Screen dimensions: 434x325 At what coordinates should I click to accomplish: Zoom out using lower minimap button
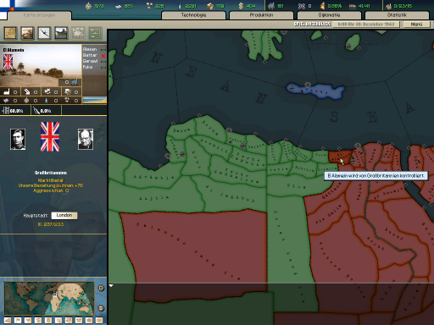(101, 308)
